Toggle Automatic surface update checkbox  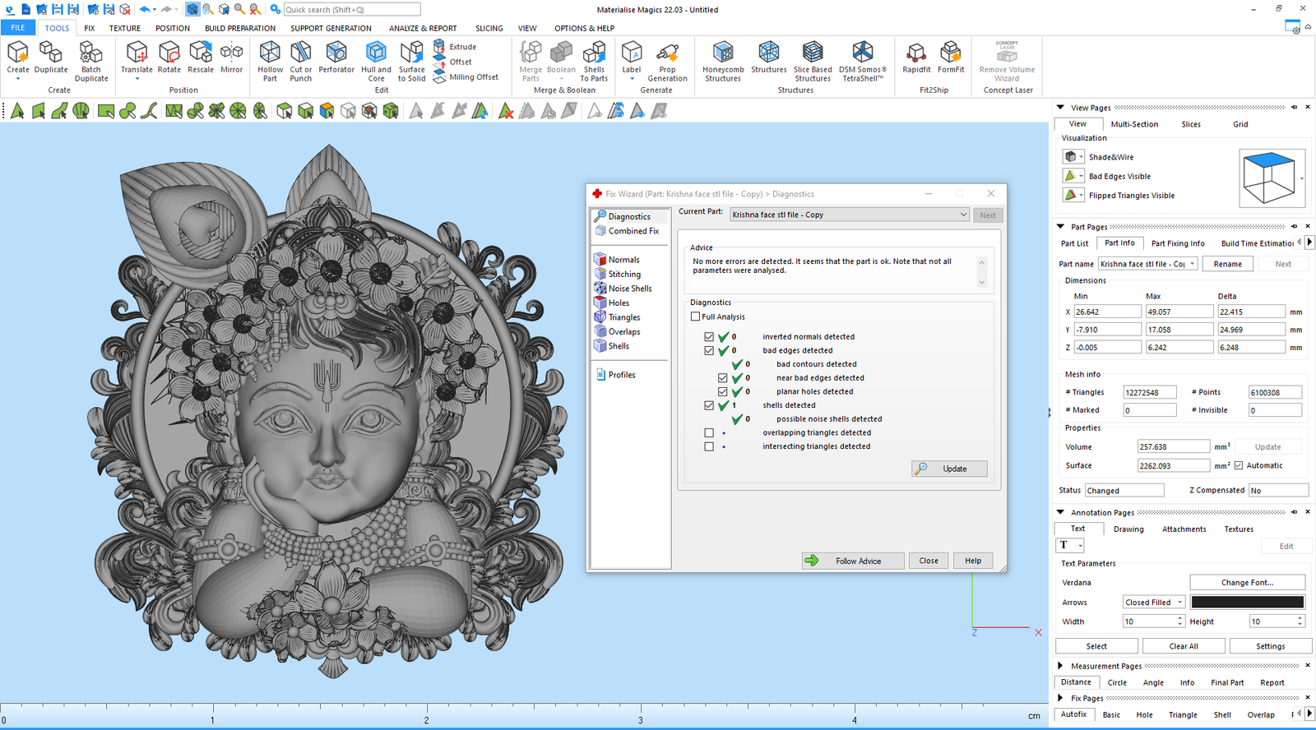pos(1239,465)
